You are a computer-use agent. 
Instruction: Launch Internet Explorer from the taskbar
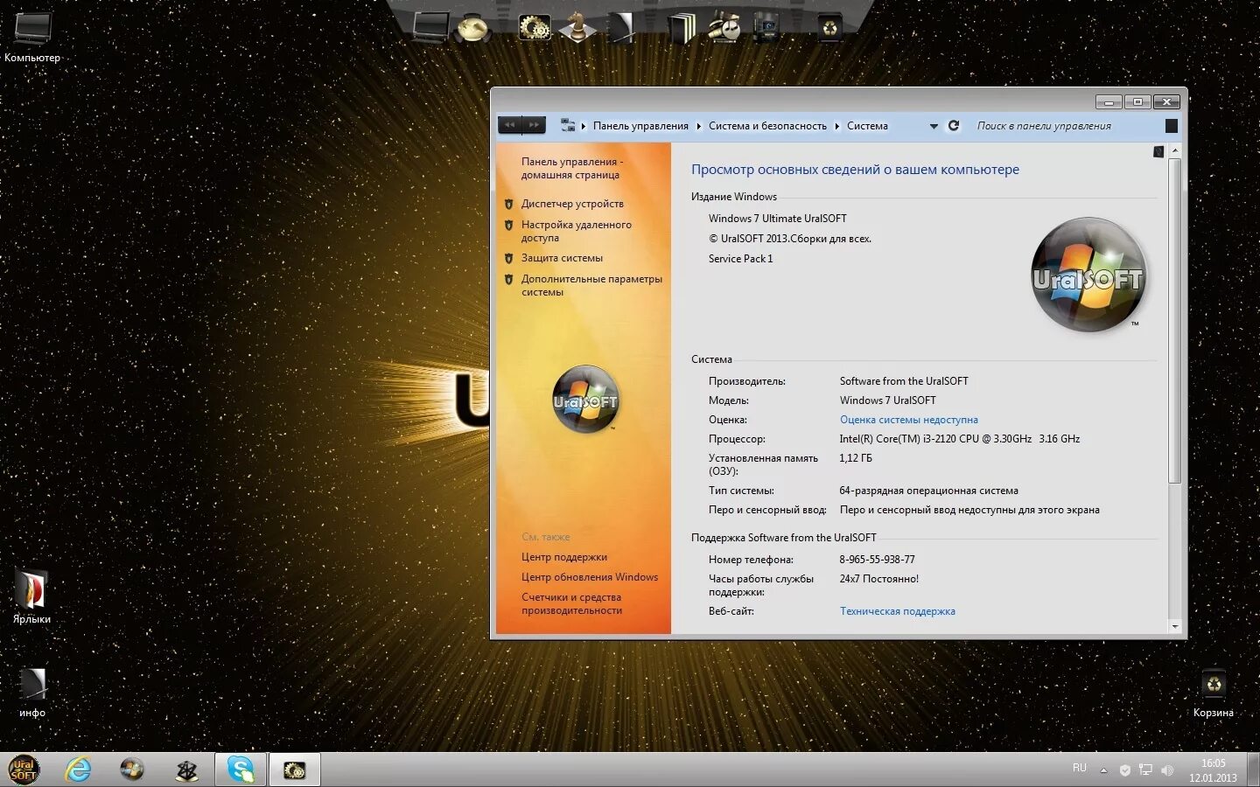pyautogui.click(x=79, y=770)
